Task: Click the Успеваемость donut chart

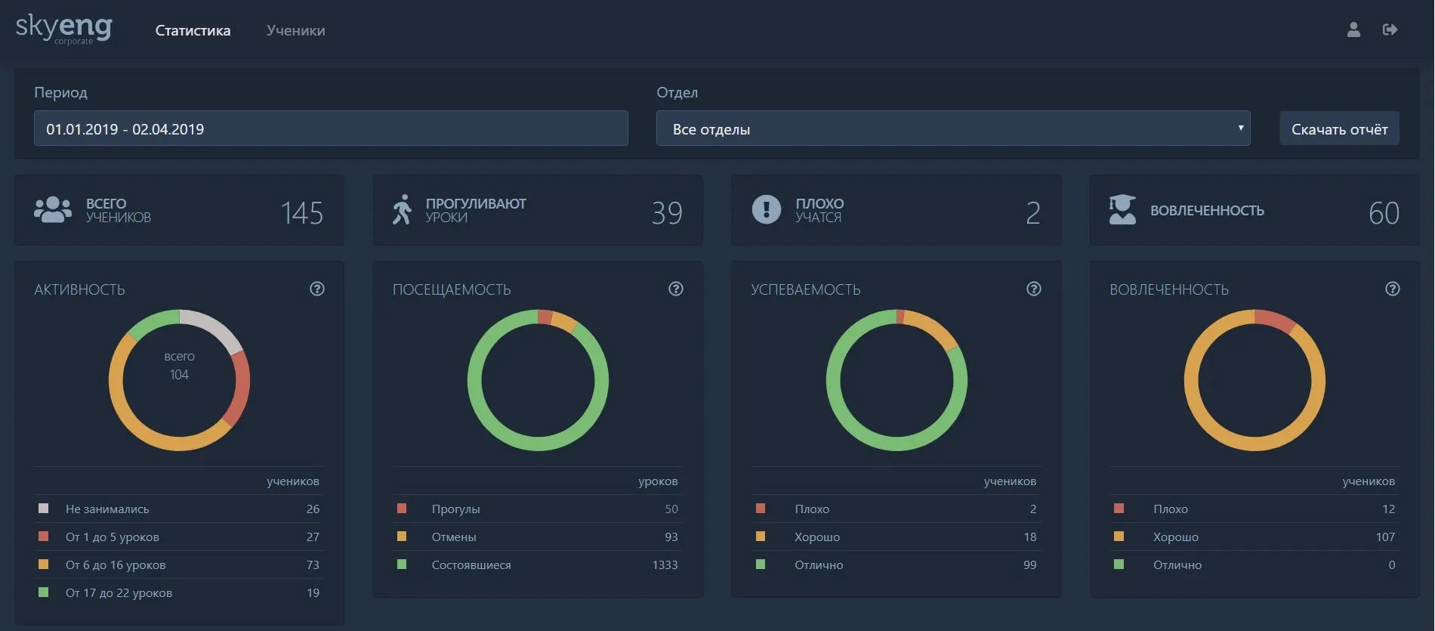Action: (x=896, y=380)
